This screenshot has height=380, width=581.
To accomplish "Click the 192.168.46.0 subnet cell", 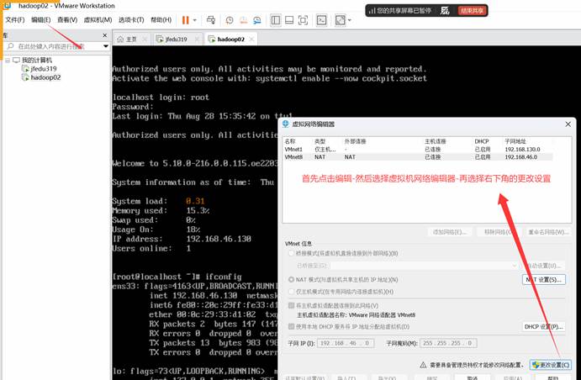I will pyautogui.click(x=520, y=157).
